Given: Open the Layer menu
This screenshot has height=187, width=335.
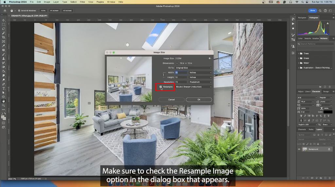Looking at the screenshot, I should click(x=56, y=2).
